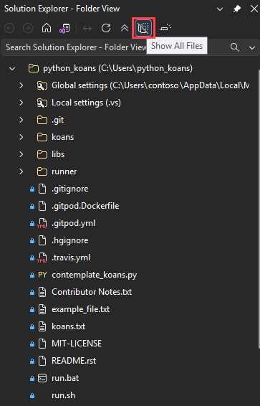This screenshot has width=260, height=406.
Task: Click the runner folder icon
Action: point(42,171)
